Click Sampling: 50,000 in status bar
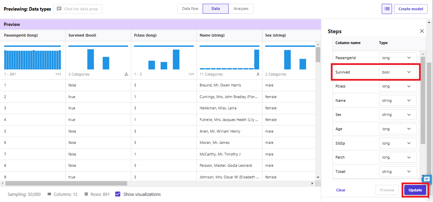This screenshot has height=202, width=433. [24, 194]
